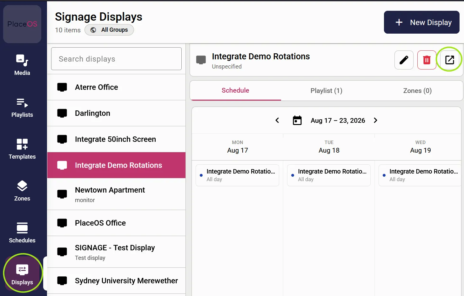464x296 pixels.
Task: Select SIGNAGE - Test Display
Action: (x=116, y=252)
